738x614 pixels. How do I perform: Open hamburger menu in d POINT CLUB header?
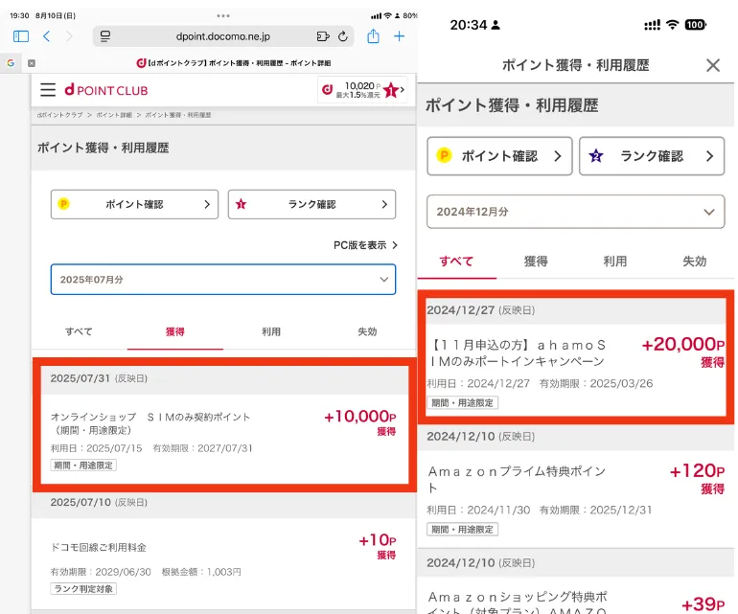tap(48, 89)
